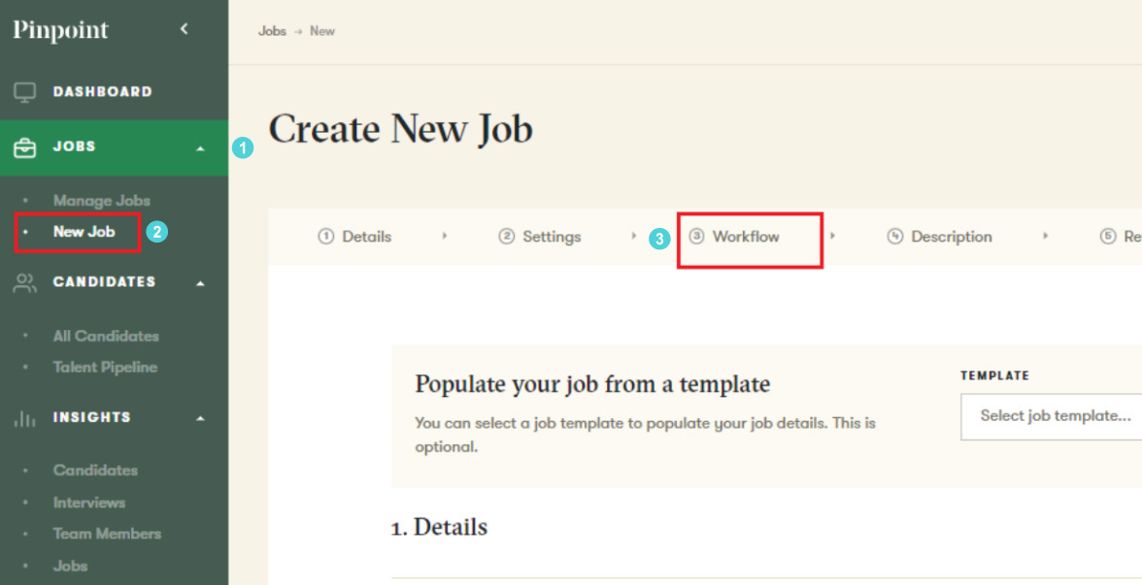
Task: View Interviews insights report
Action: coord(89,503)
